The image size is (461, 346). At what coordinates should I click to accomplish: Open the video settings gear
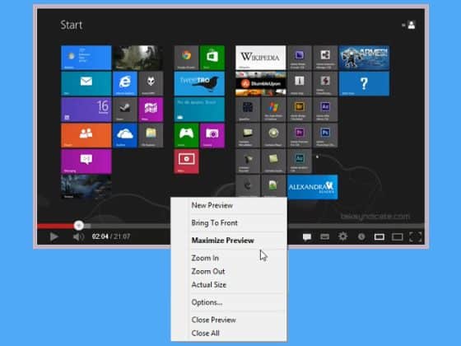point(342,236)
